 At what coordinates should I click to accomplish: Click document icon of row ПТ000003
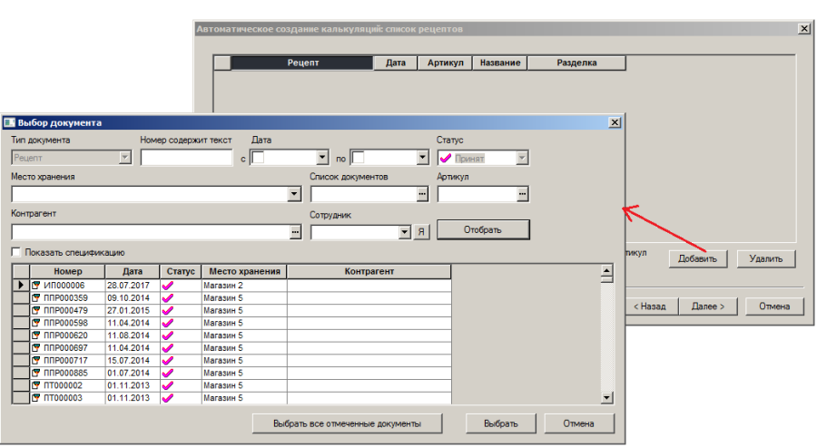point(36,397)
